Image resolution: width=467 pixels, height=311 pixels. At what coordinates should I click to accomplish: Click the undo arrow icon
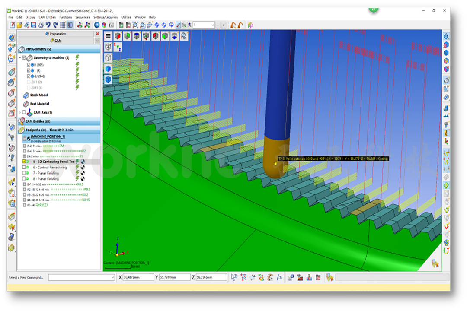click(48, 25)
